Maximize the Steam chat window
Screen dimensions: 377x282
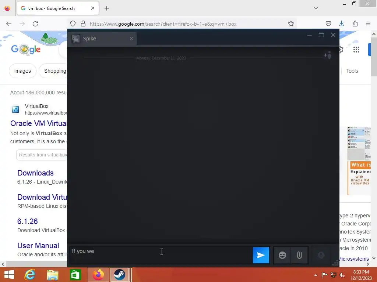pyautogui.click(x=321, y=35)
